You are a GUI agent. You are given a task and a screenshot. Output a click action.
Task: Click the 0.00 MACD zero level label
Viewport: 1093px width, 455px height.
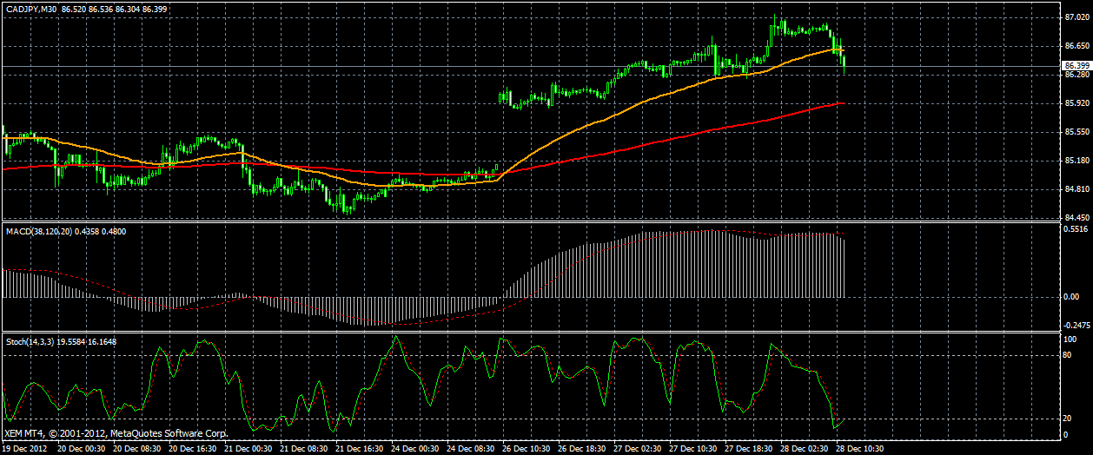1071,297
